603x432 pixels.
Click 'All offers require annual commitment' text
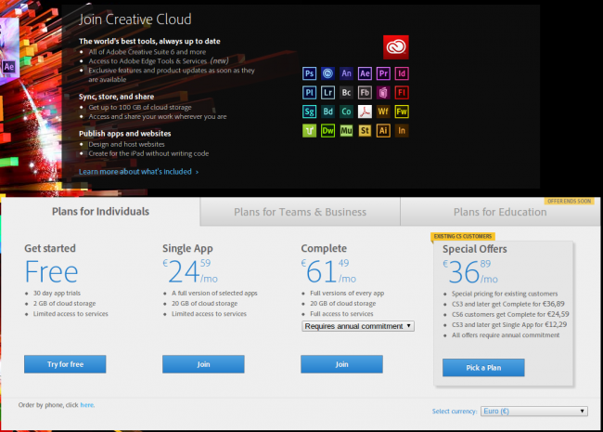[506, 335]
